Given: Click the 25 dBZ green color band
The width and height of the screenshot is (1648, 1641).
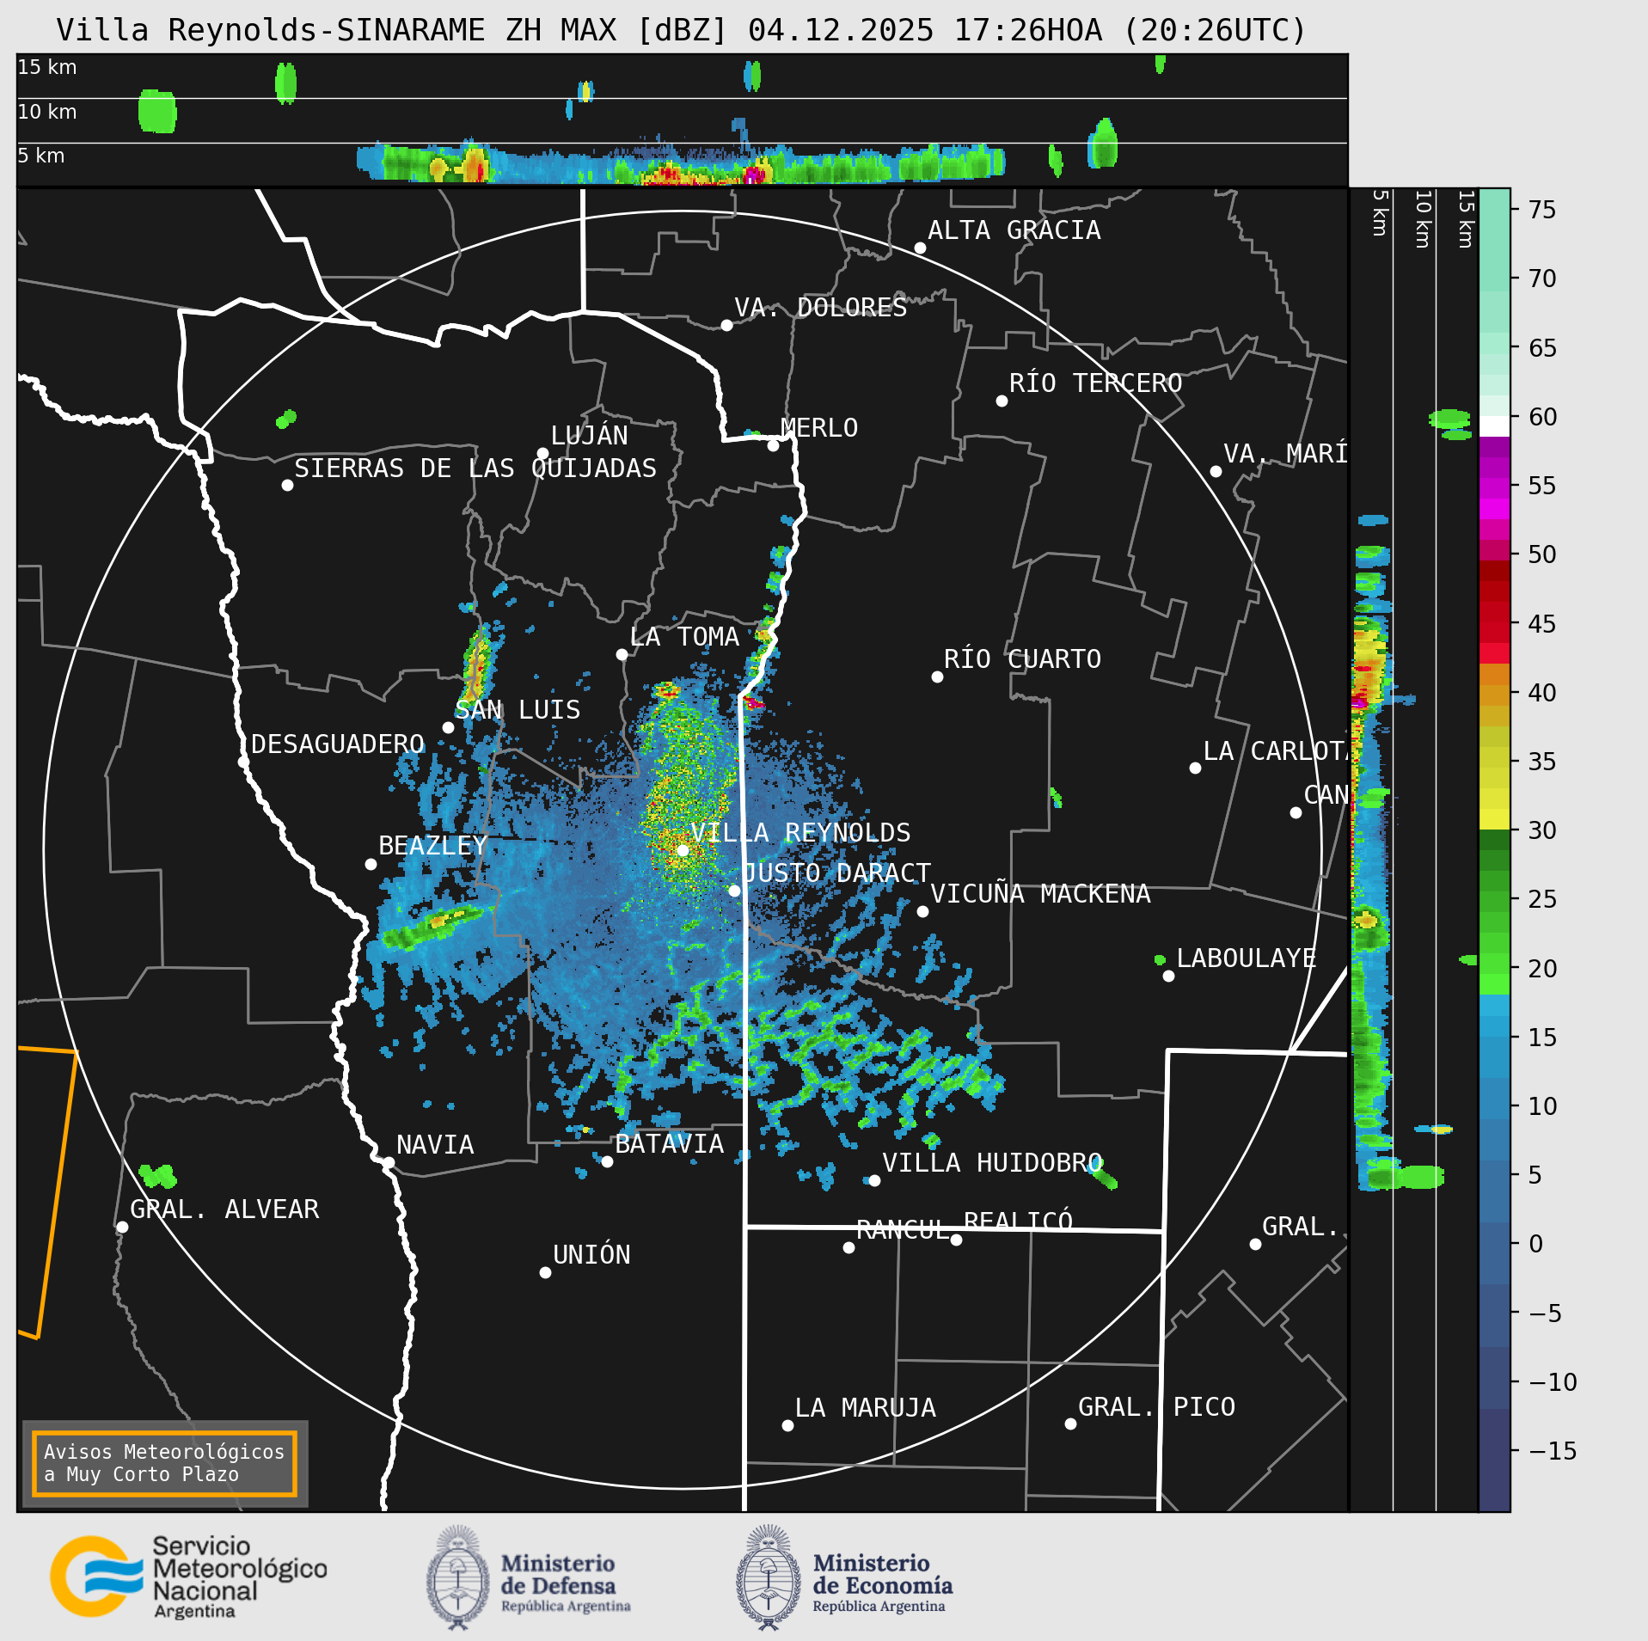Looking at the screenshot, I should [1494, 902].
